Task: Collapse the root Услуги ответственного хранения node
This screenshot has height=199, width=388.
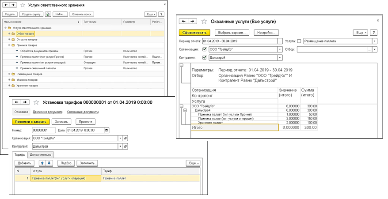Action: (5, 28)
